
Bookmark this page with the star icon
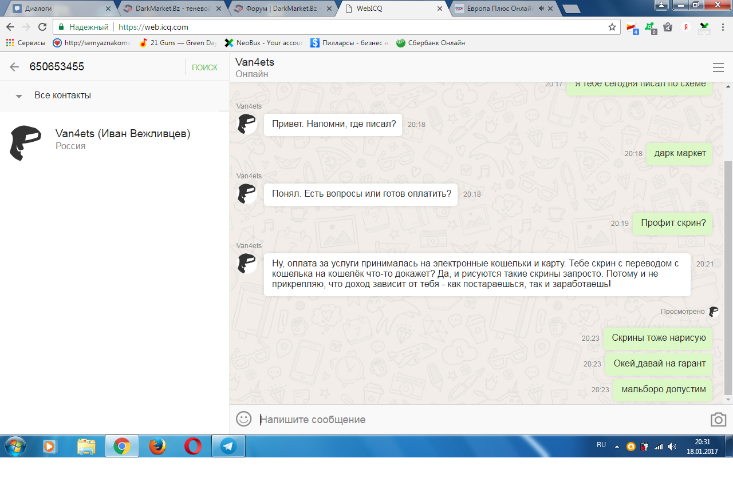(612, 27)
